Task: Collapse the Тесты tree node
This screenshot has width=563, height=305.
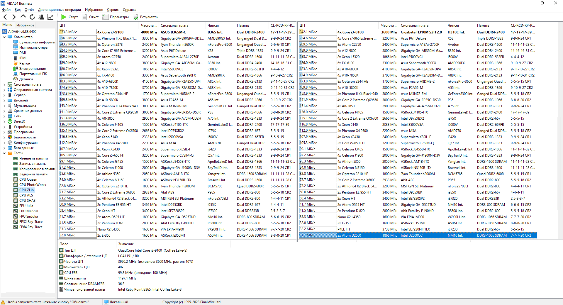Action: [4, 153]
